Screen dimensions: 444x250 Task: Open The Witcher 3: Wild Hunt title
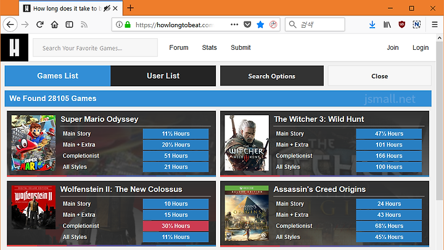click(x=319, y=119)
